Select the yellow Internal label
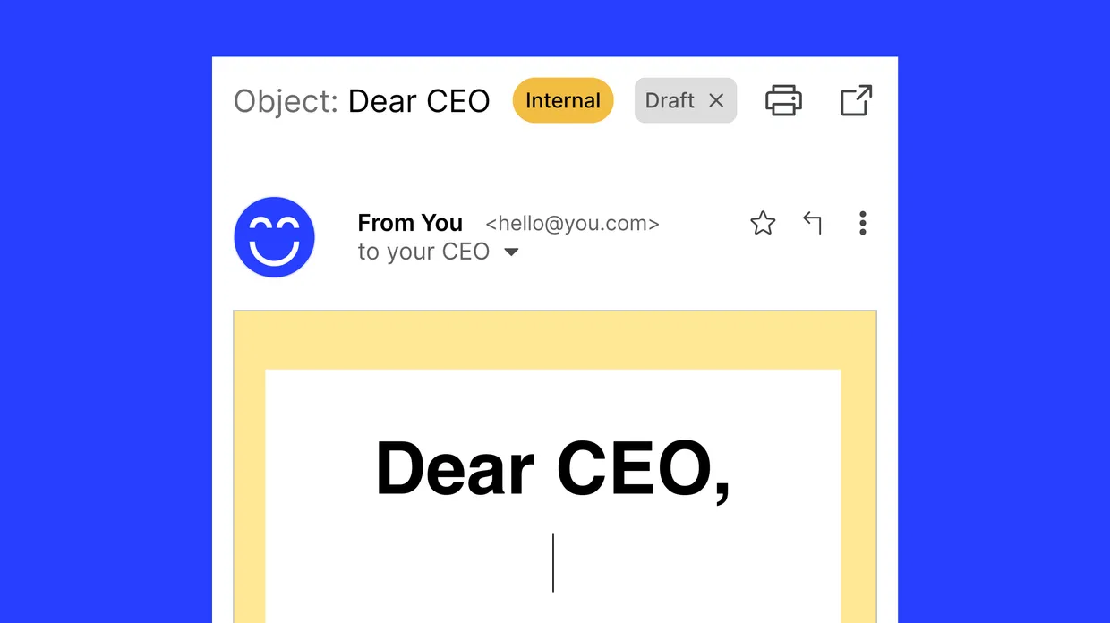Viewport: 1110px width, 623px height. 562,100
